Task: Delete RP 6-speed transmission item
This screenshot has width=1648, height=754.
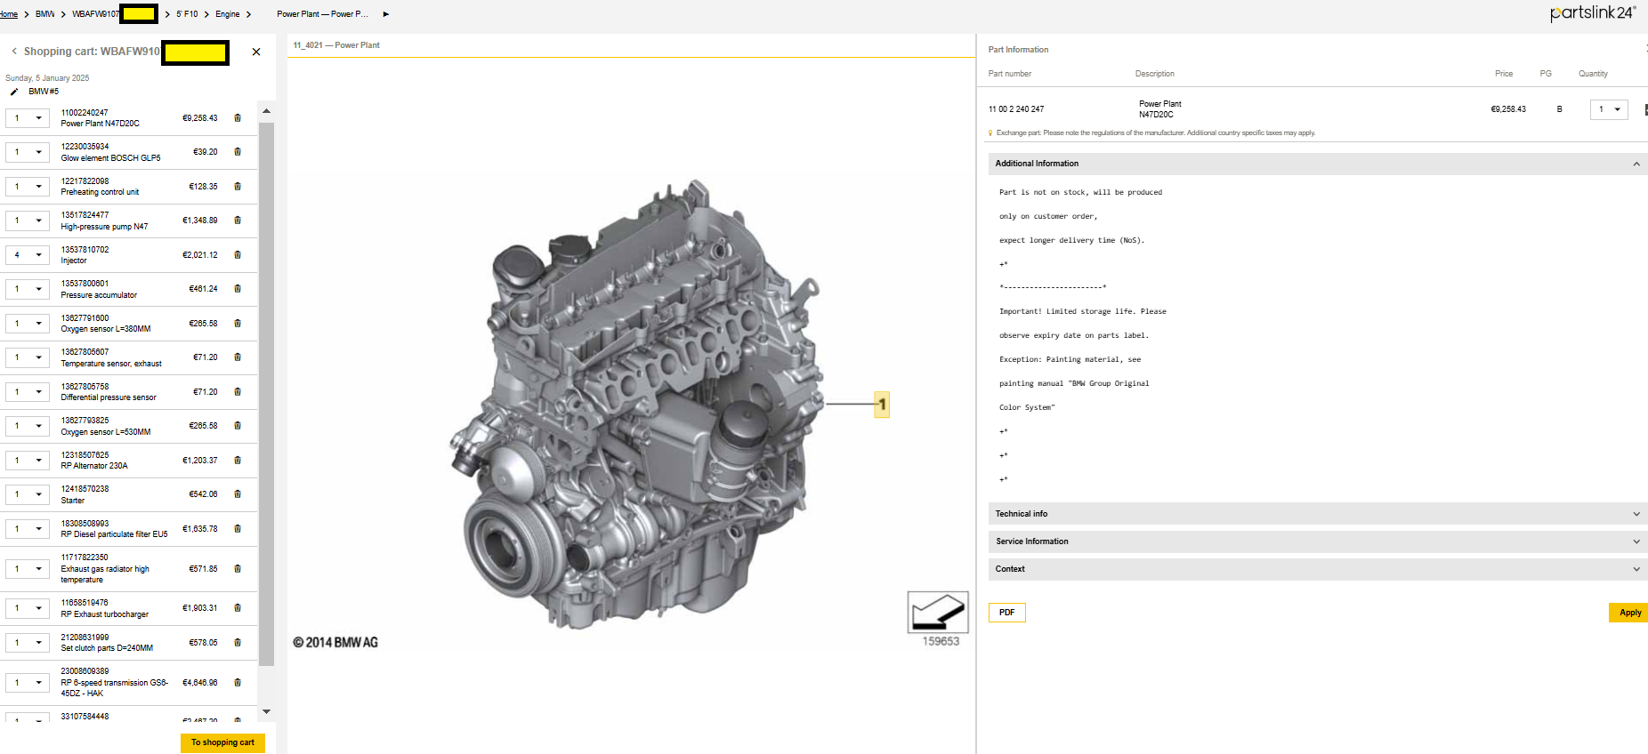Action: click(x=238, y=682)
